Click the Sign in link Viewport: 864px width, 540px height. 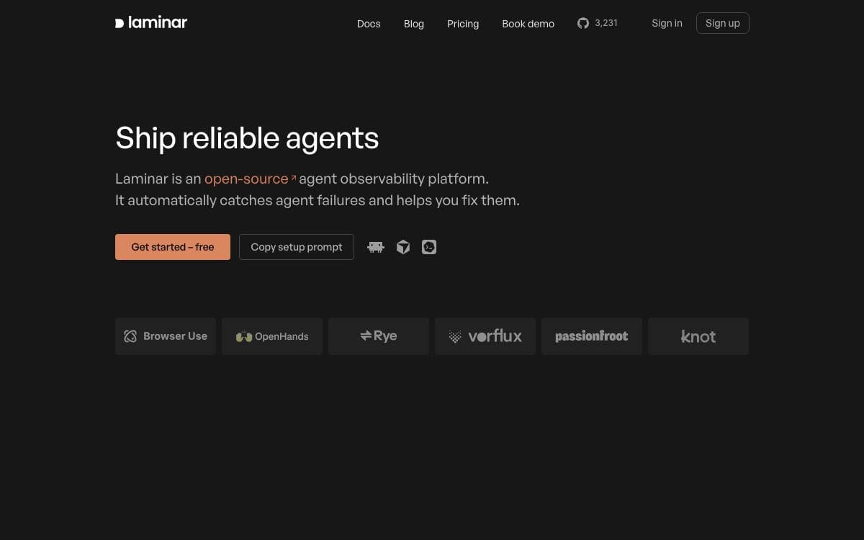click(667, 23)
